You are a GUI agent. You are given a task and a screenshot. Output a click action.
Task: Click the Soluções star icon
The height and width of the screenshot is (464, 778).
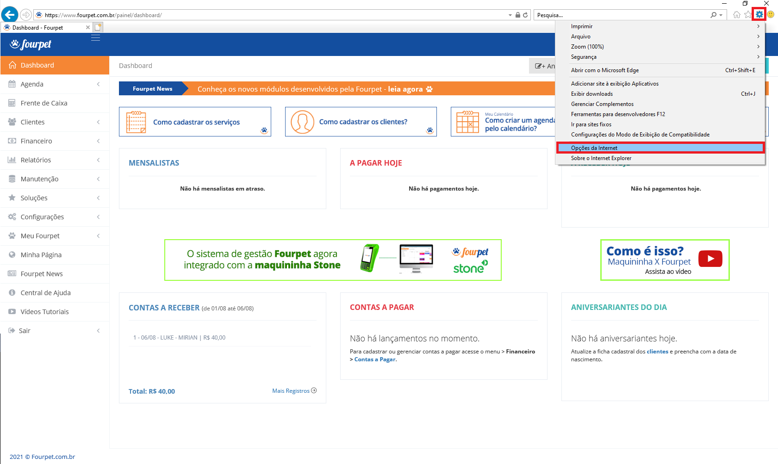[x=12, y=198]
